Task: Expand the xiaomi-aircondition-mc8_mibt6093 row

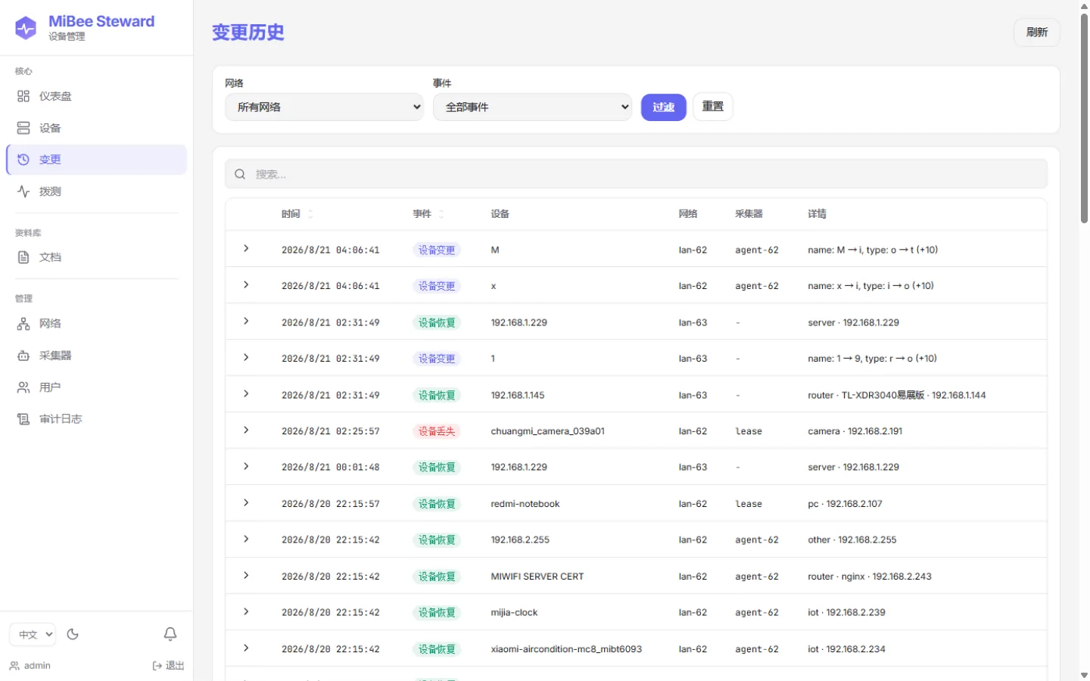Action: tap(246, 648)
